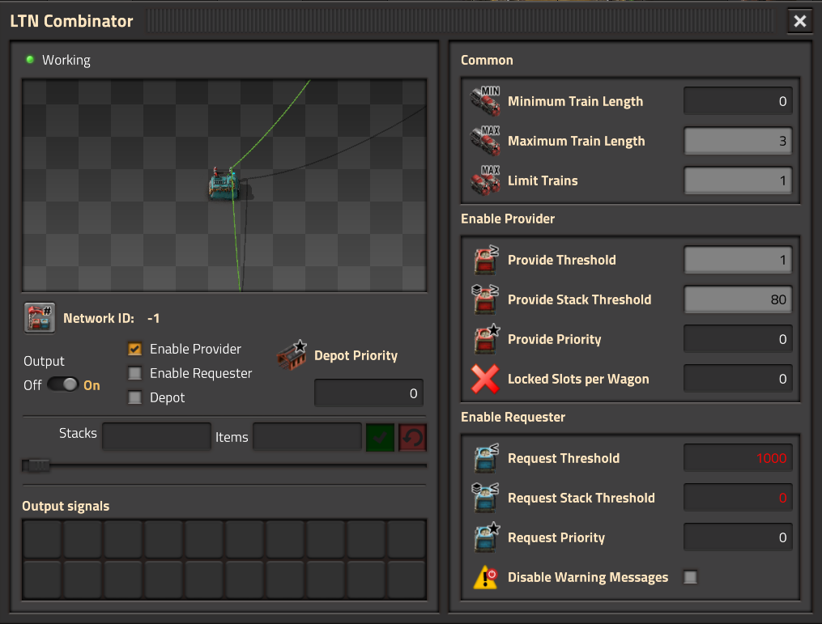Tick the Disable Warning Messages checkbox
Image resolution: width=822 pixels, height=624 pixels.
[691, 577]
